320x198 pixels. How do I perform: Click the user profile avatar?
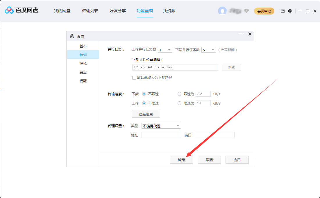click(x=222, y=11)
